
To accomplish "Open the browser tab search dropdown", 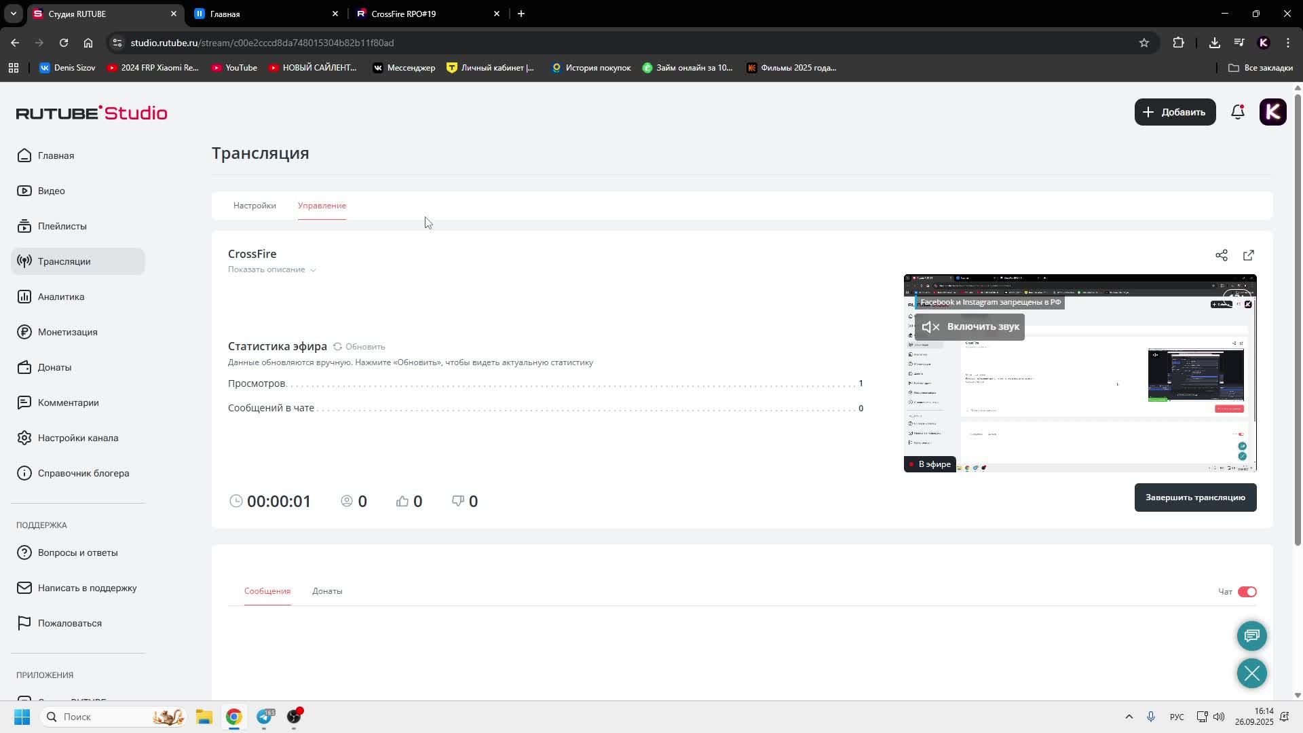I will (x=13, y=14).
